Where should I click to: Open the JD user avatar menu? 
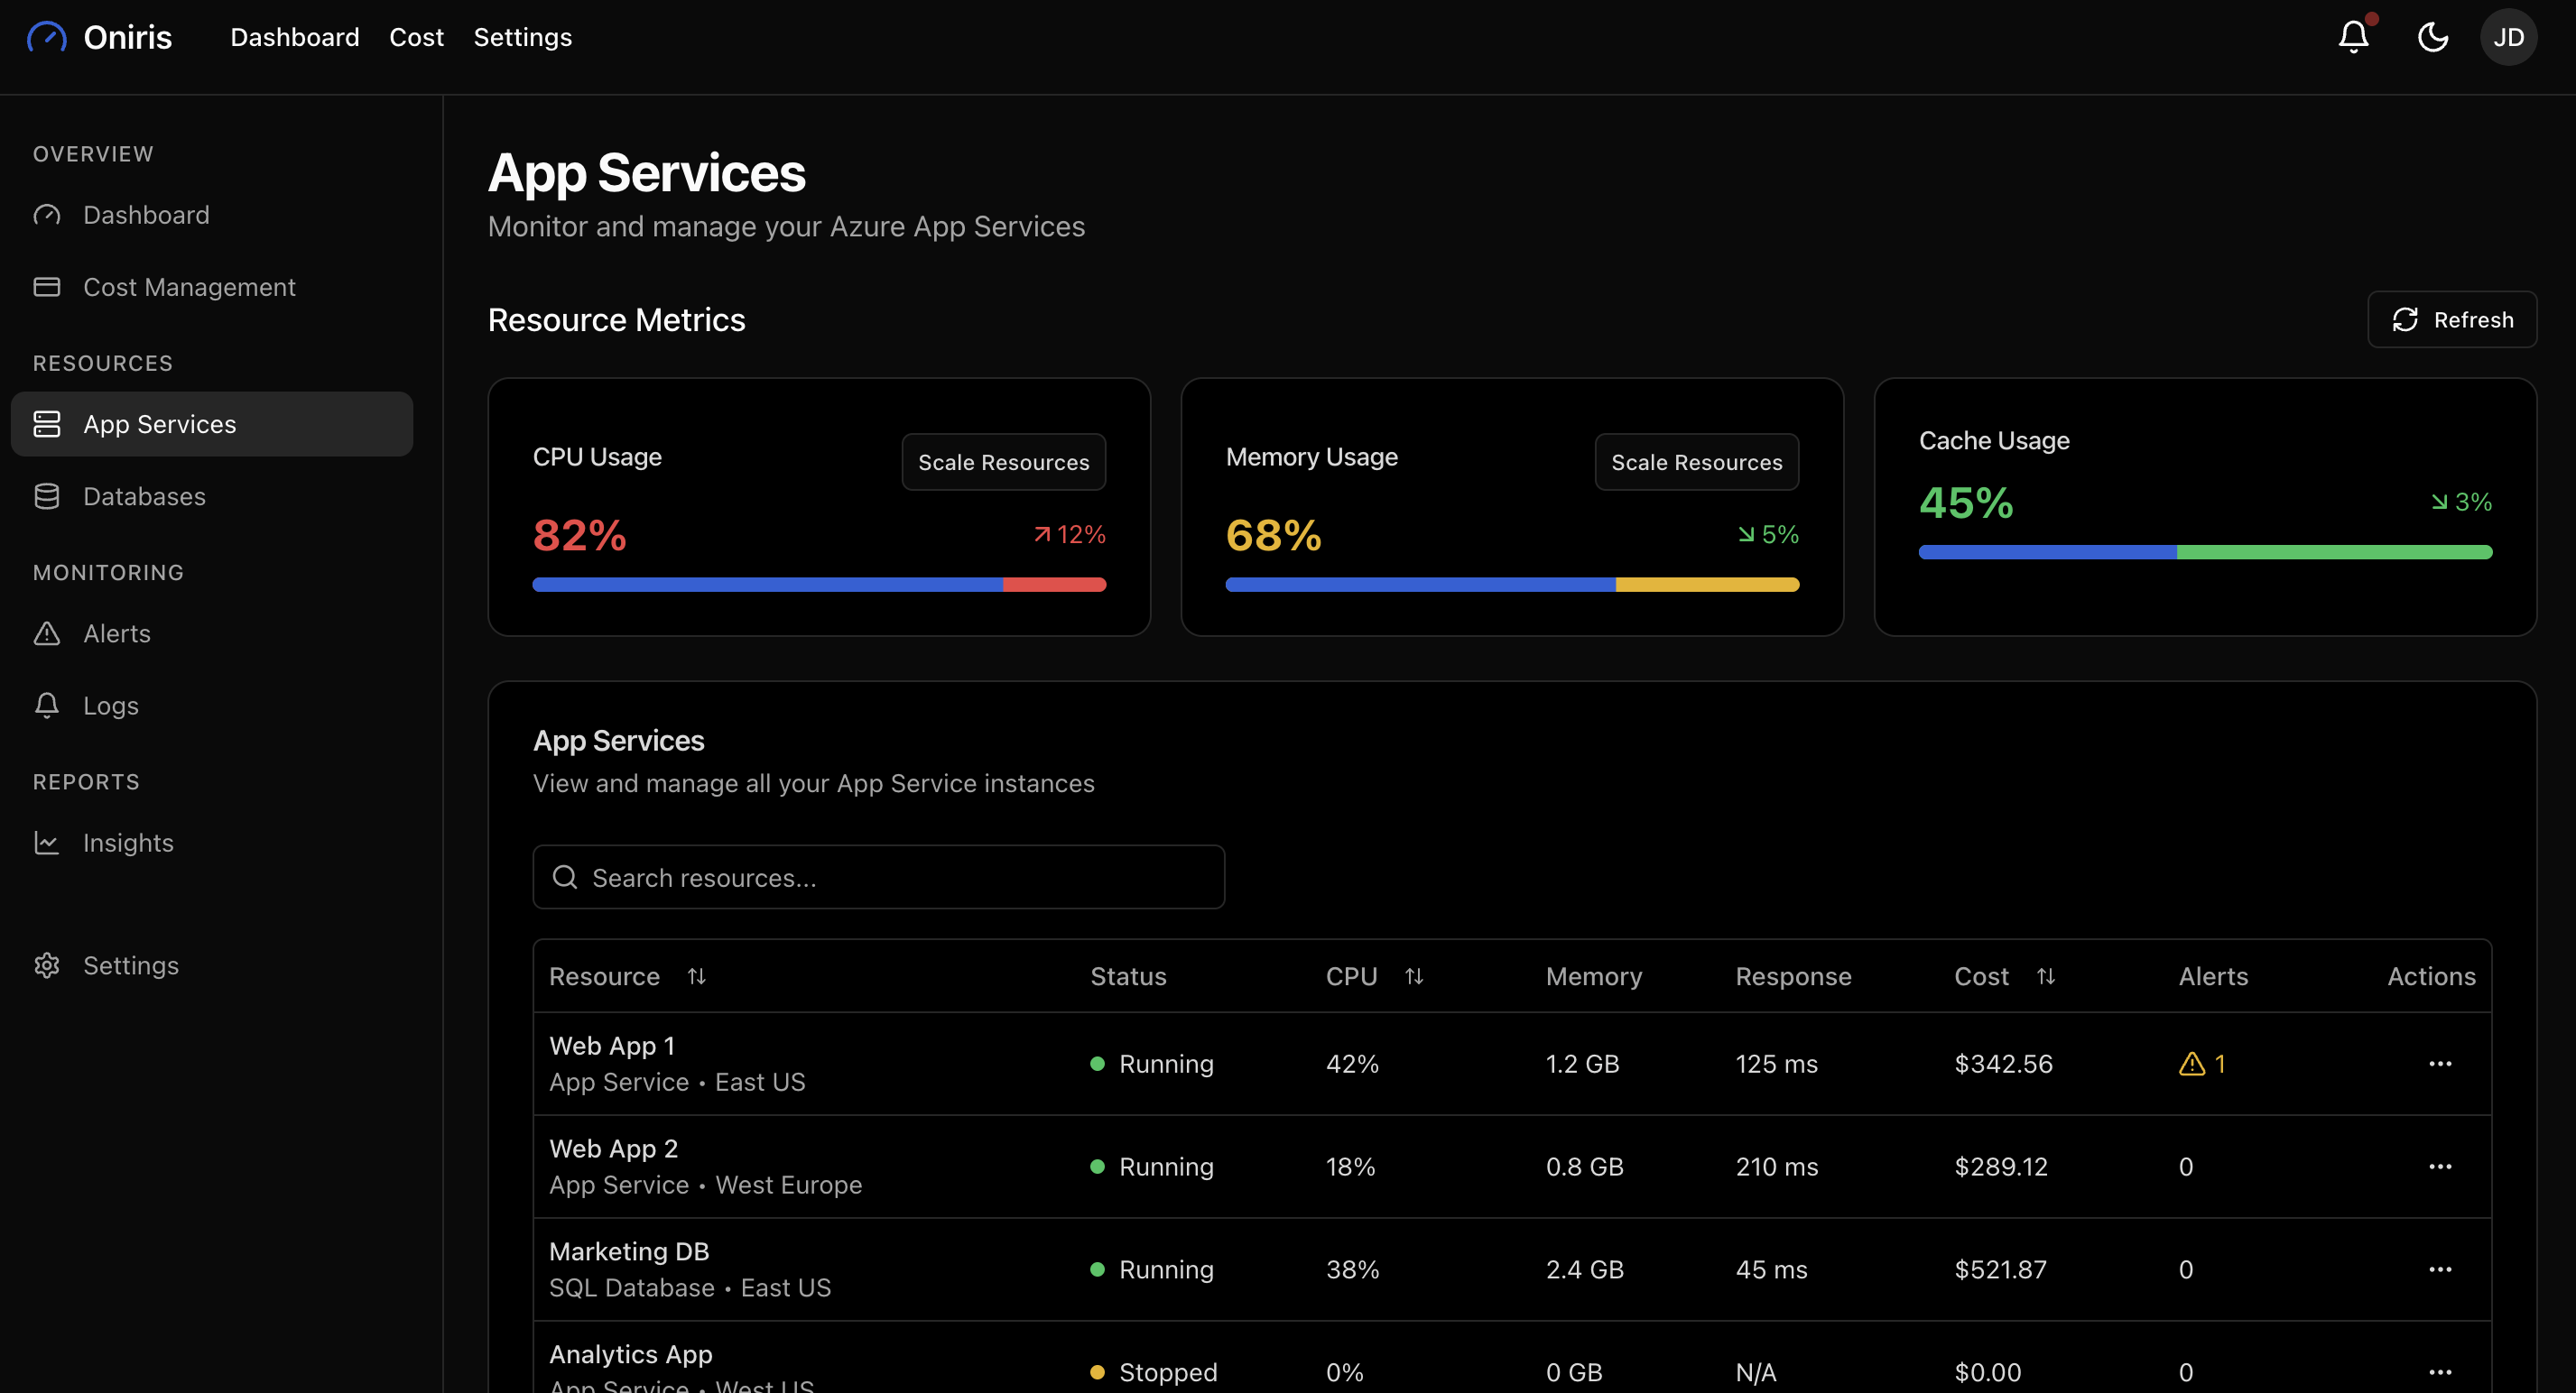(2508, 37)
